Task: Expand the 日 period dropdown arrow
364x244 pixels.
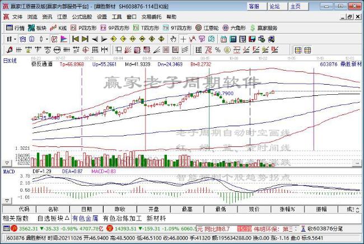Action: [13, 39]
